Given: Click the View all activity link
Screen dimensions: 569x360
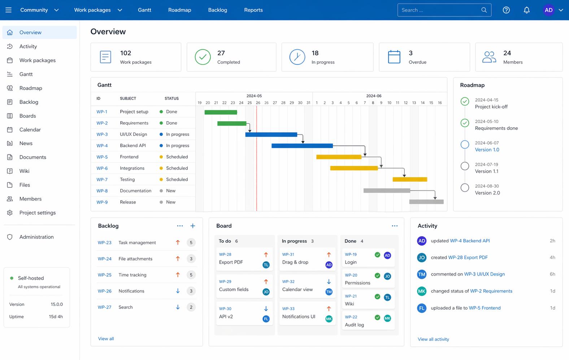Looking at the screenshot, I should click(433, 339).
